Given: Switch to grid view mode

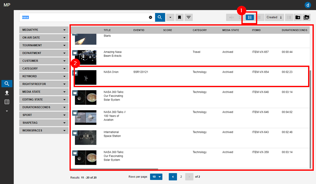Looking at the screenshot, I should point(259,17).
